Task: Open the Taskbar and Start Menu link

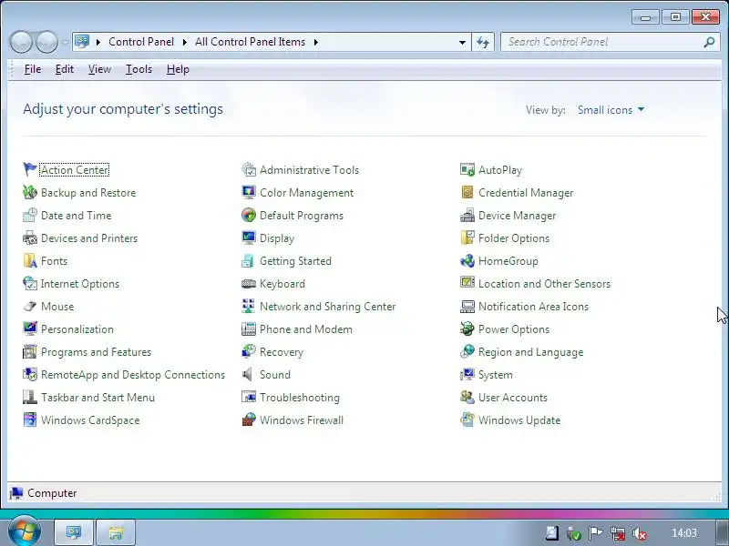Action: click(98, 398)
